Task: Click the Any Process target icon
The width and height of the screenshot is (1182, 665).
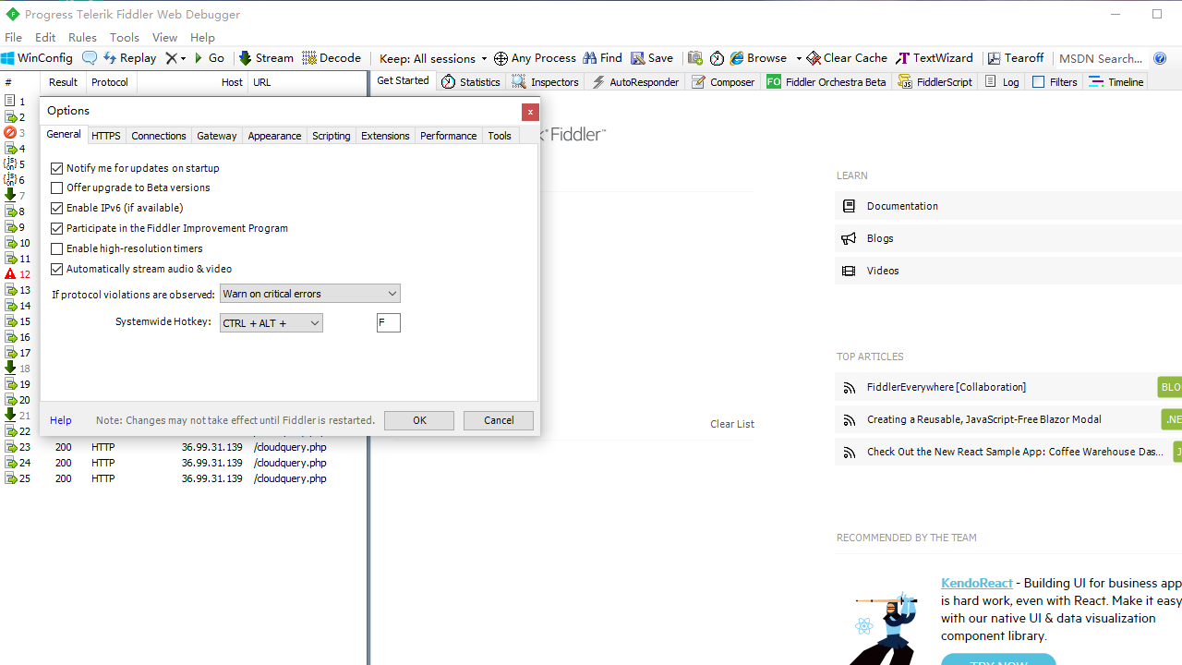Action: [501, 58]
